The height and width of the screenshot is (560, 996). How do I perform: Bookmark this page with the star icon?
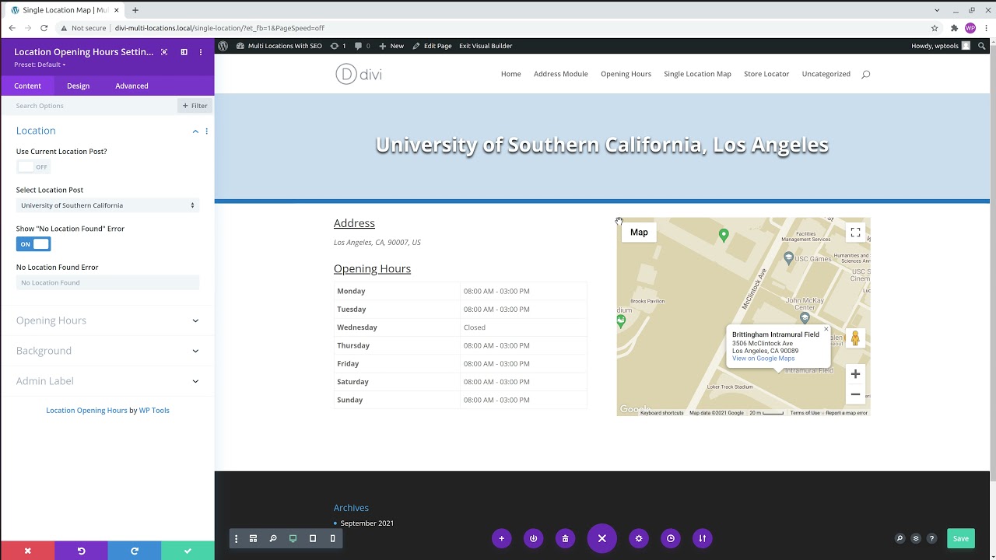[x=935, y=28]
